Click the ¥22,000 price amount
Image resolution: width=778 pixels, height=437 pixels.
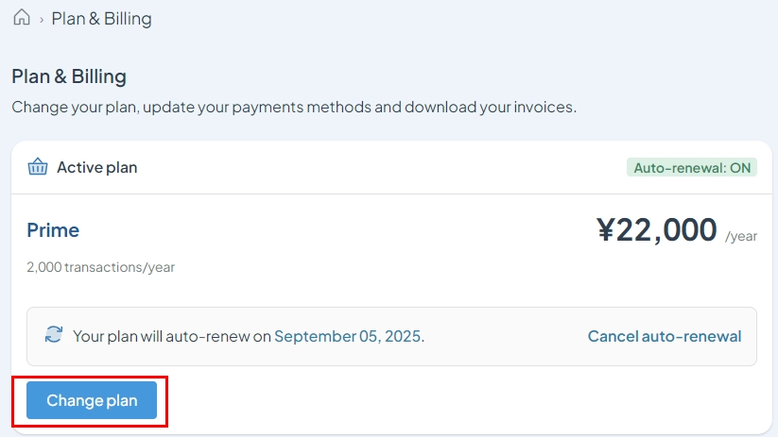click(x=657, y=230)
